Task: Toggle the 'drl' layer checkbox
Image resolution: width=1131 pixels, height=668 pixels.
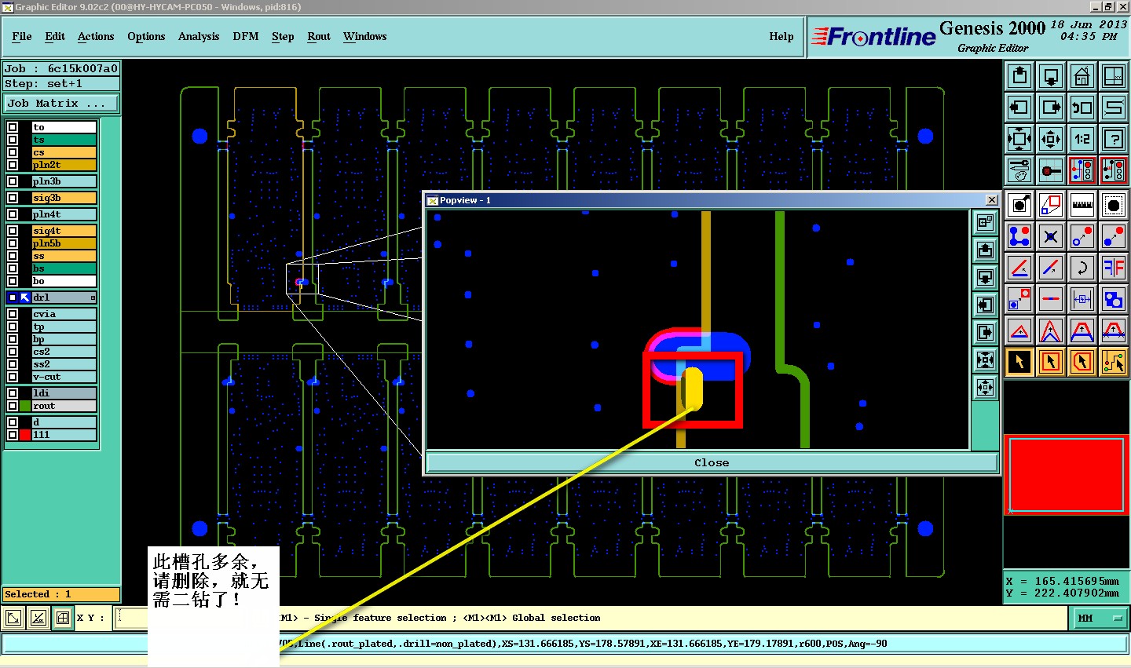Action: (x=13, y=297)
